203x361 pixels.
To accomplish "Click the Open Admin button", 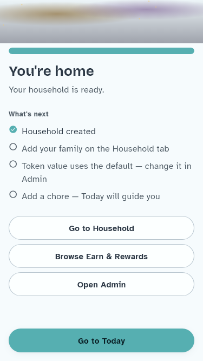I will 102,284.
